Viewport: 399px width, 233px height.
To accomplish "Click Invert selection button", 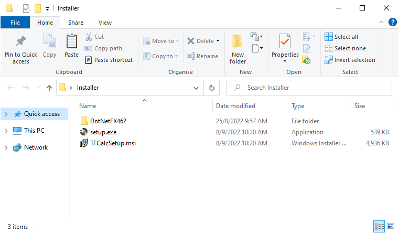I will pyautogui.click(x=350, y=60).
